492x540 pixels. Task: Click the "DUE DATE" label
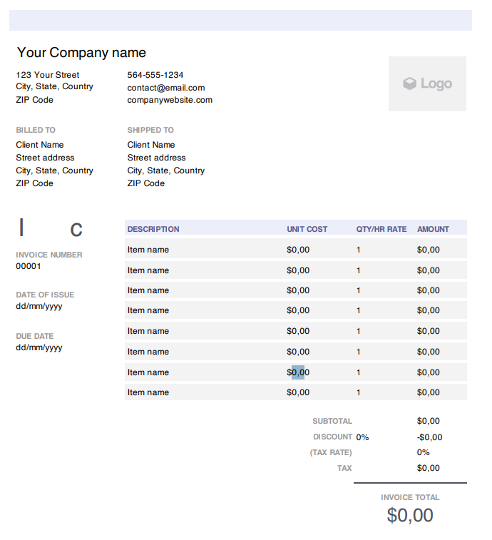click(x=35, y=336)
